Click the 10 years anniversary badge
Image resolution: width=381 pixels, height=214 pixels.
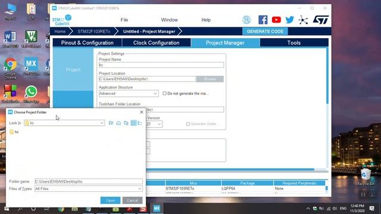click(x=246, y=20)
